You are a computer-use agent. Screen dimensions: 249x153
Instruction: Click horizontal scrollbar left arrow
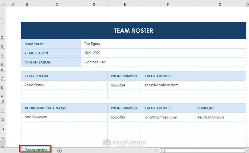click(x=162, y=151)
